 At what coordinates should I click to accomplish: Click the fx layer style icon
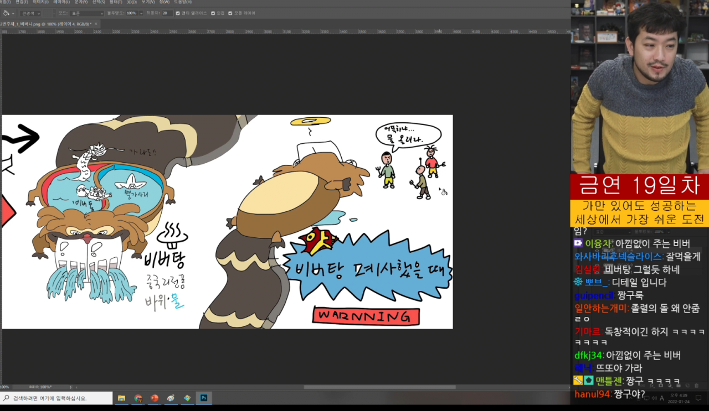(x=652, y=386)
